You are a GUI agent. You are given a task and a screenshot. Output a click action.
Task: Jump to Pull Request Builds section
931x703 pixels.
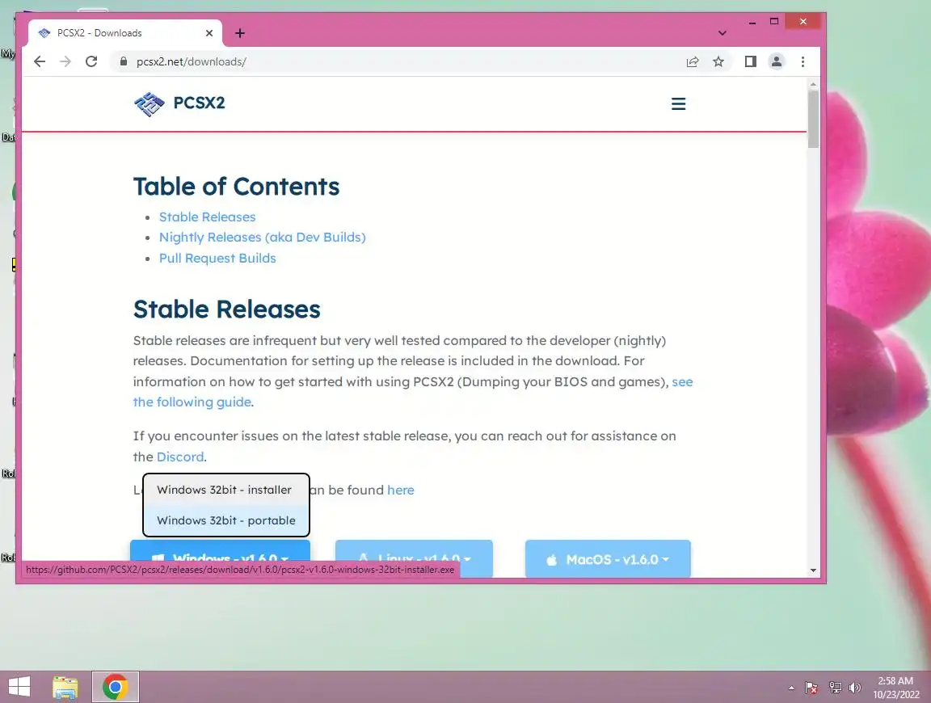pyautogui.click(x=217, y=259)
